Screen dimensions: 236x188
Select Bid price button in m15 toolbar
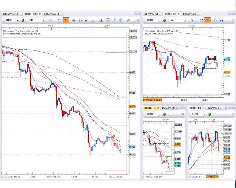[x=60, y=20]
